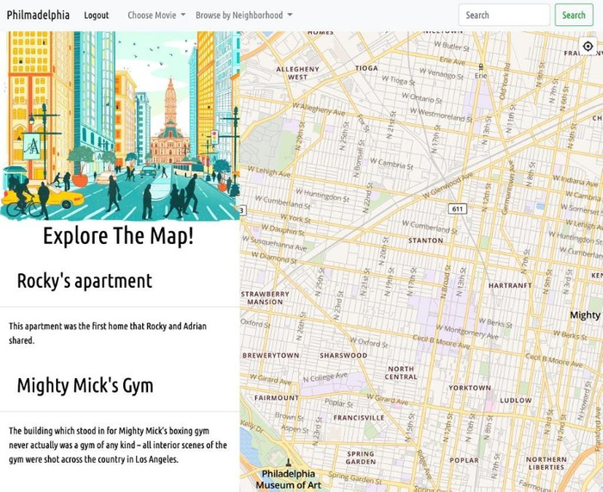This screenshot has height=492, width=603.
Task: Expand the Browse by Neighborhood dropdown
Action: pos(244,16)
